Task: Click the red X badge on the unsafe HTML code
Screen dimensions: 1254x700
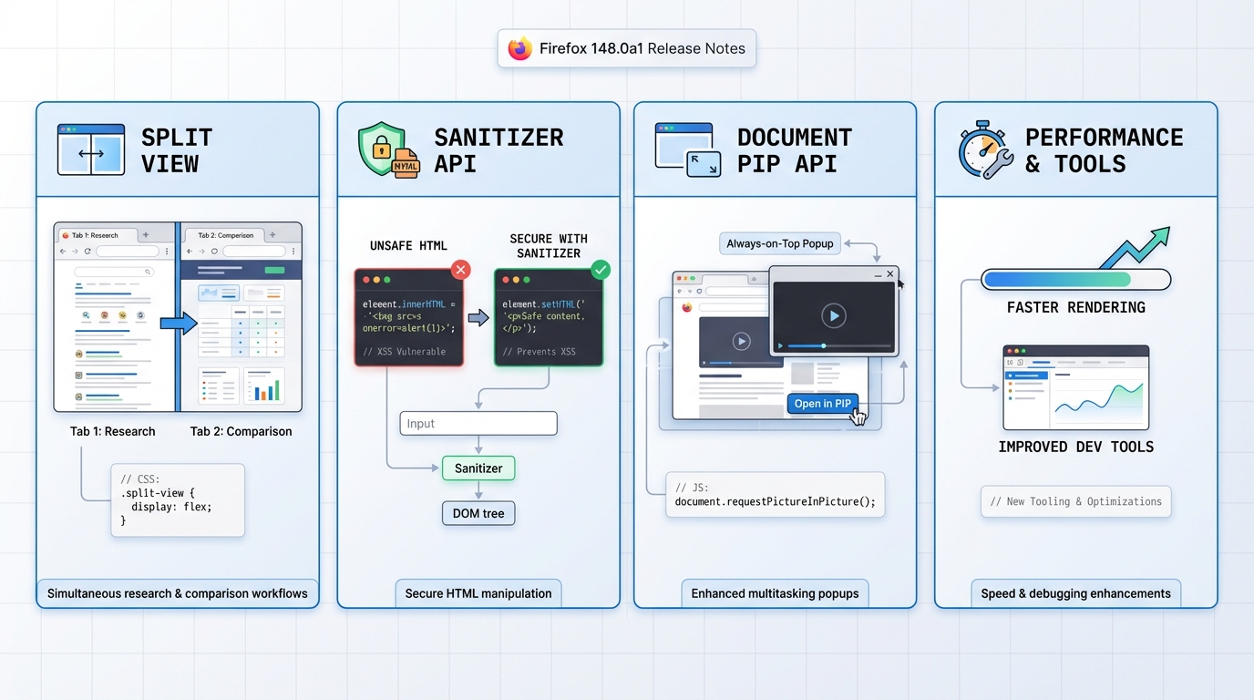Action: tap(461, 270)
